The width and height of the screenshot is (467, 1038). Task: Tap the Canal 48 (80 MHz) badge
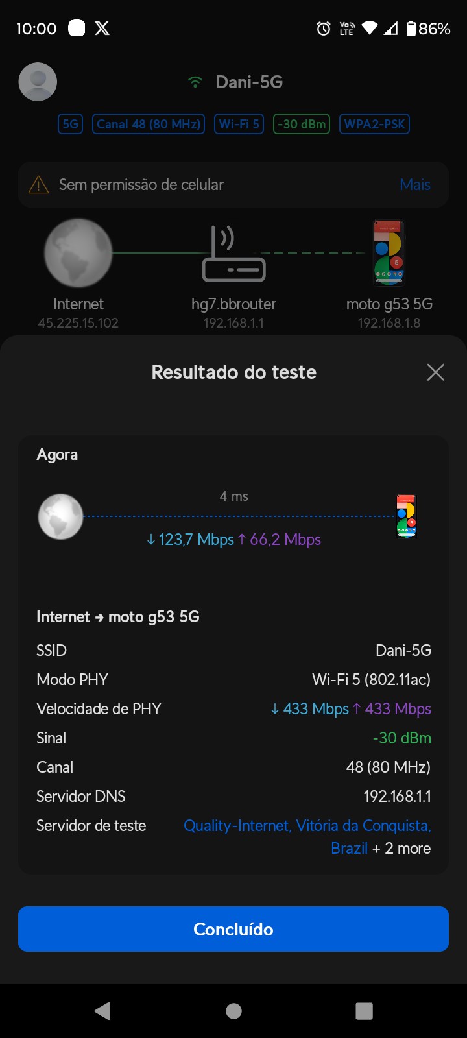(149, 124)
